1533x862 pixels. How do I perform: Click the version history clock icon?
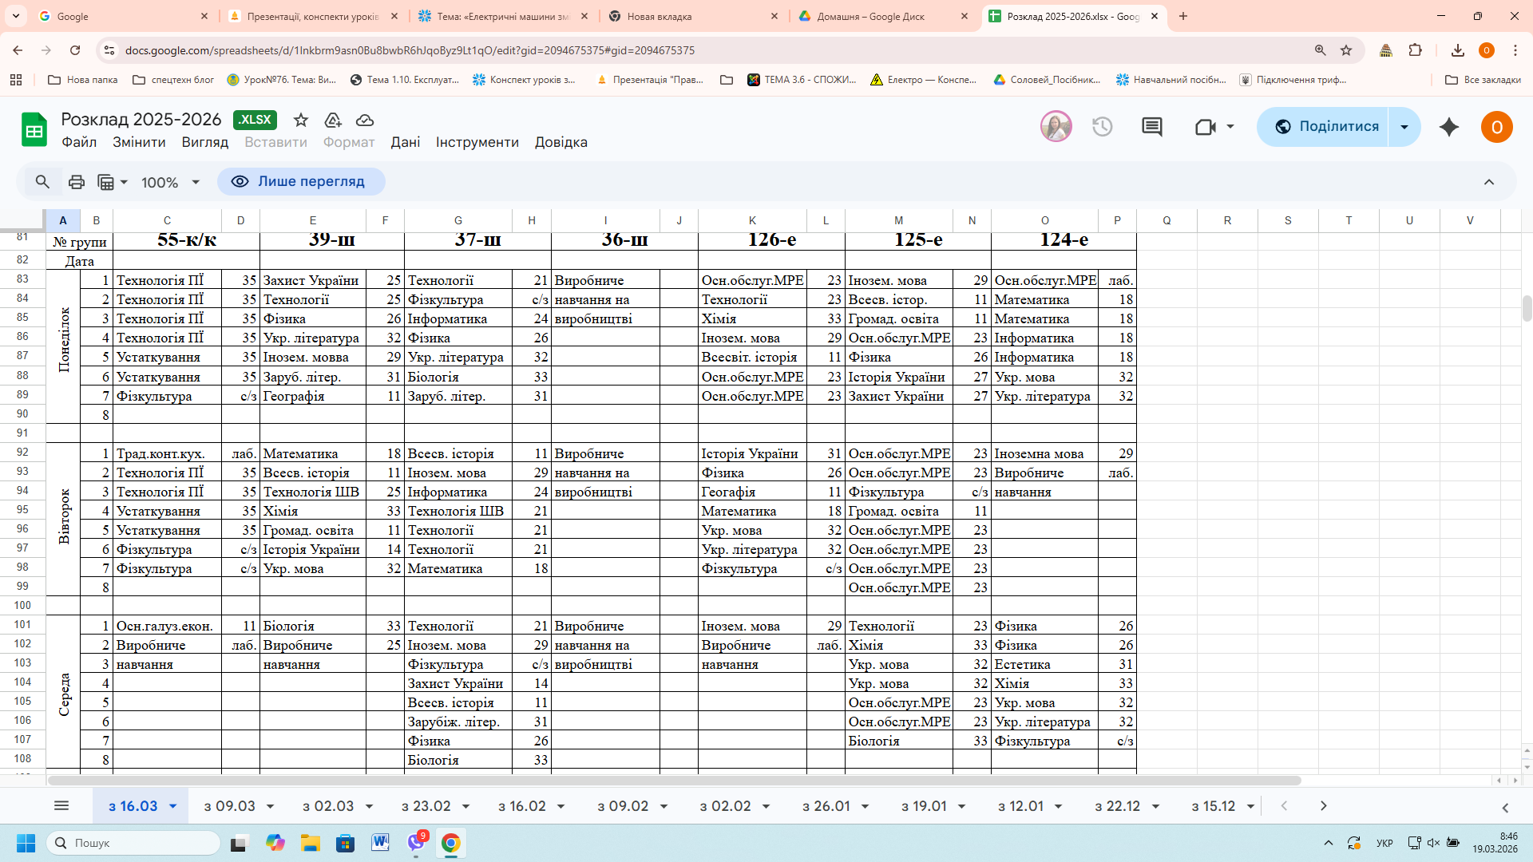[1102, 127]
